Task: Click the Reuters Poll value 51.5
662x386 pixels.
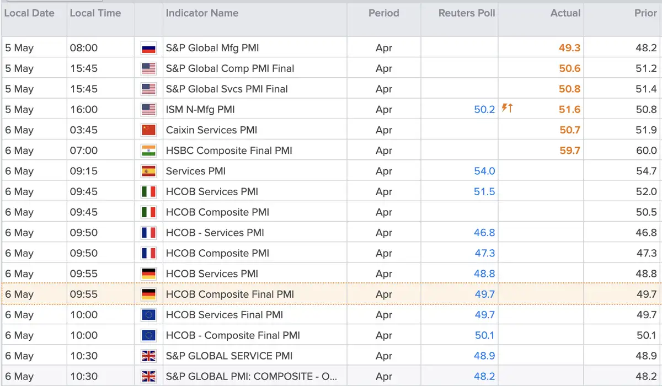Action: [484, 192]
